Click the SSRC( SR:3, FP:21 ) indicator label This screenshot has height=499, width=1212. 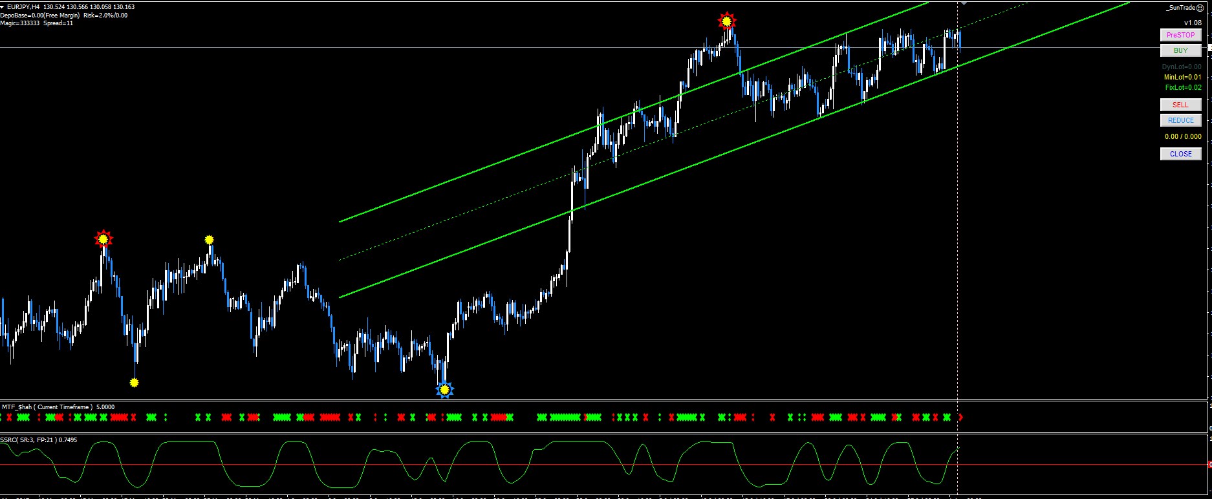tap(39, 440)
